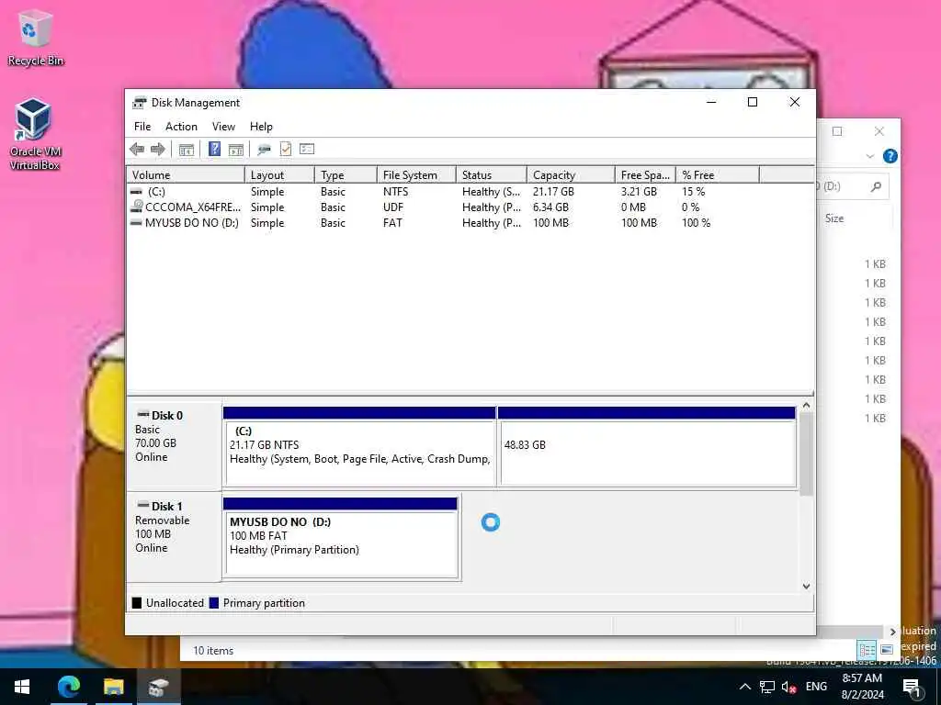Click the Disk Management taskbar icon
The height and width of the screenshot is (705, 941).
pos(159,687)
